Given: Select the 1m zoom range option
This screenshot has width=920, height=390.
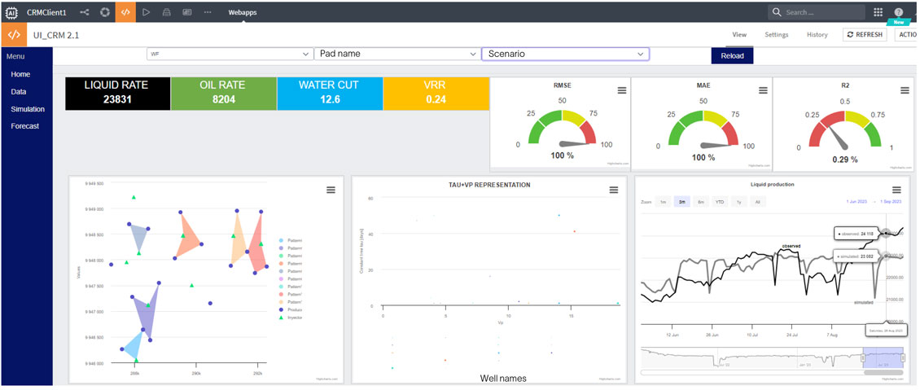Looking at the screenshot, I should coord(664,201).
